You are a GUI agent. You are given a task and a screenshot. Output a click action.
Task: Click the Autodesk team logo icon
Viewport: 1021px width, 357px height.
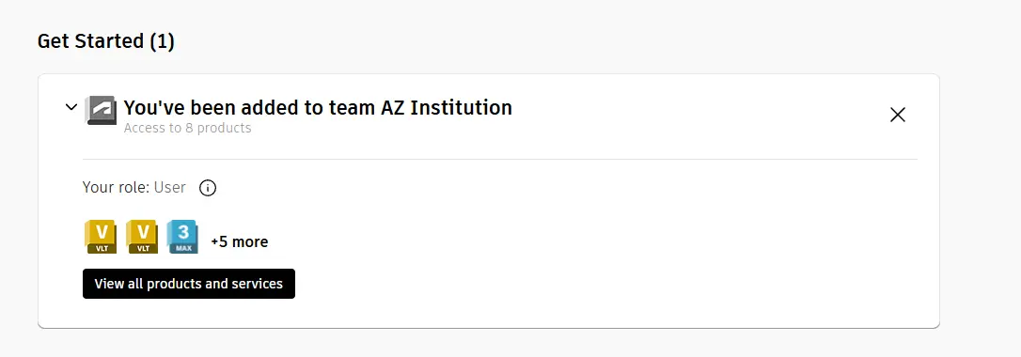pyautogui.click(x=101, y=111)
